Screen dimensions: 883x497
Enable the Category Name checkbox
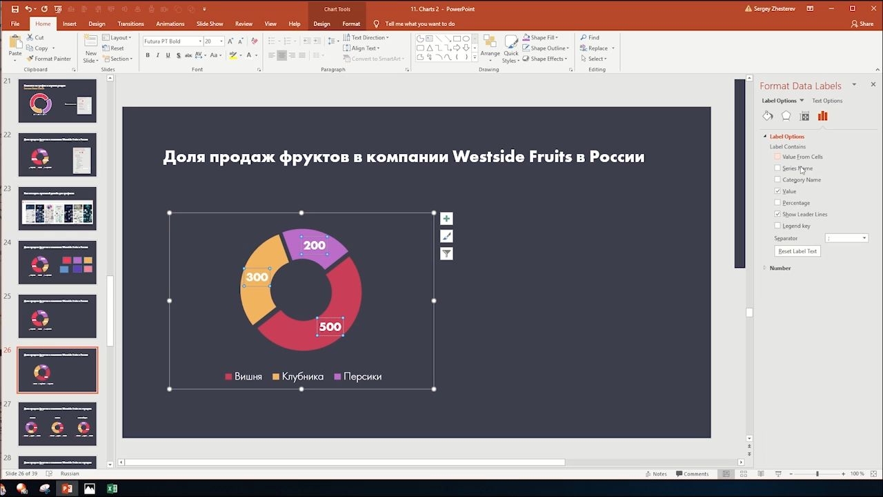point(777,179)
